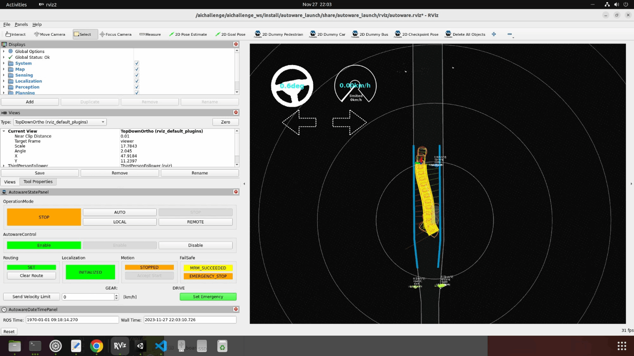Screen dimensions: 634x356
Task: Toggle the Perception display checkbox
Action: (x=137, y=87)
